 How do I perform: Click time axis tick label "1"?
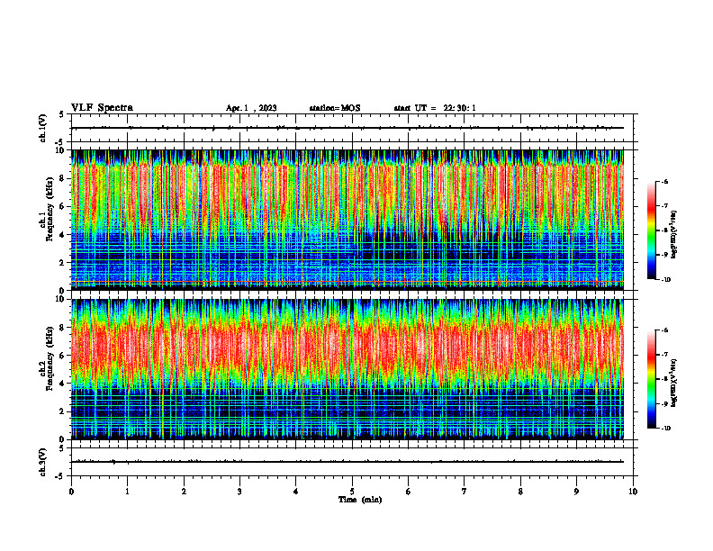coord(127,492)
